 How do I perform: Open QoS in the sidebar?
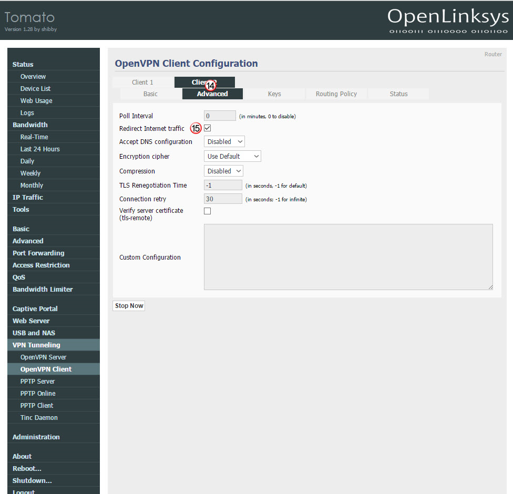54,277
